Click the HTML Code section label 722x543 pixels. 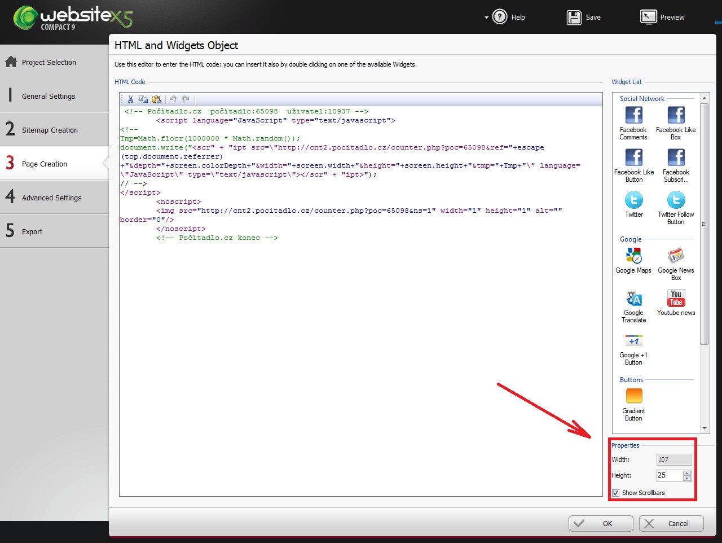point(130,82)
